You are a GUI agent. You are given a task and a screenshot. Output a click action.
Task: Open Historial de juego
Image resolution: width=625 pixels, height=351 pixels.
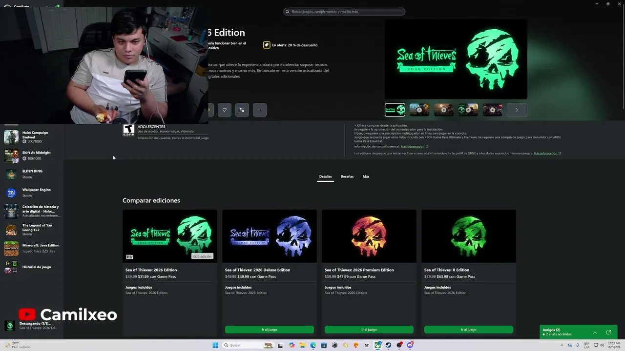click(32, 267)
